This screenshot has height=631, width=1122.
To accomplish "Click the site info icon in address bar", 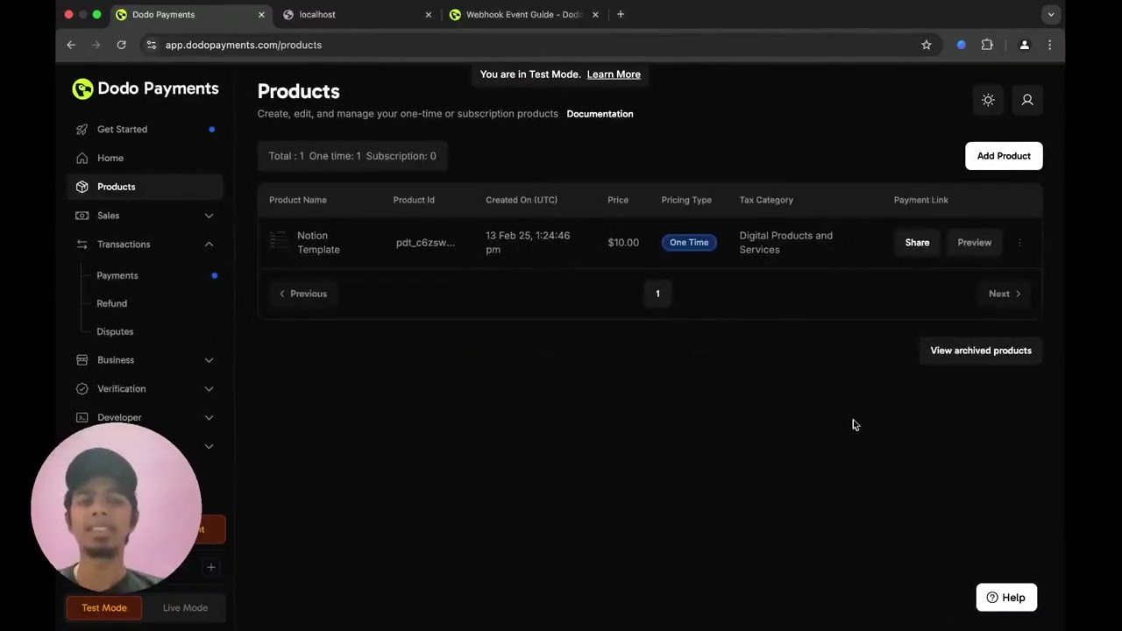I will click(151, 45).
